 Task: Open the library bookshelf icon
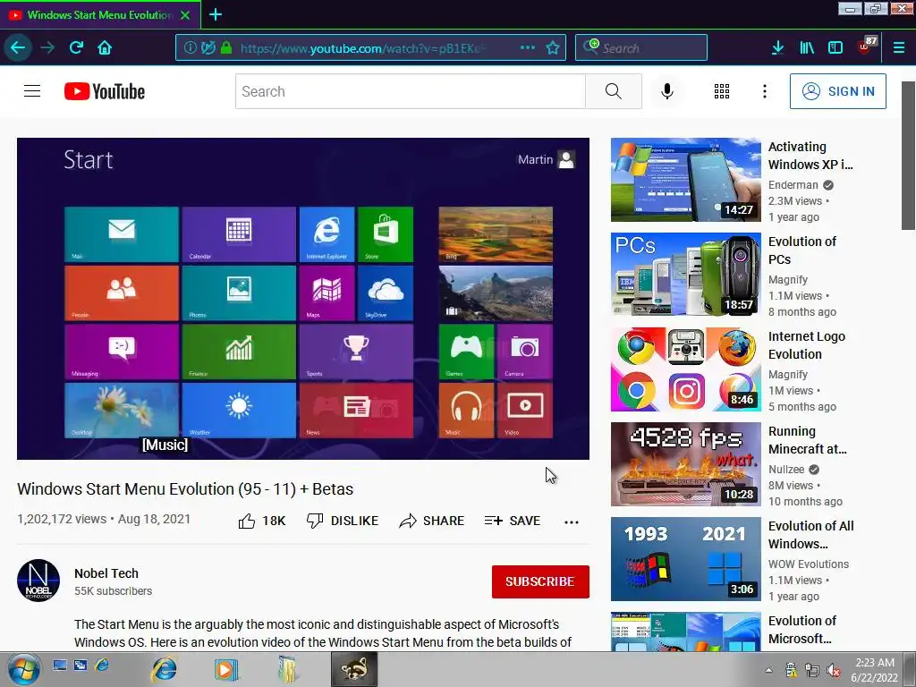[807, 48]
